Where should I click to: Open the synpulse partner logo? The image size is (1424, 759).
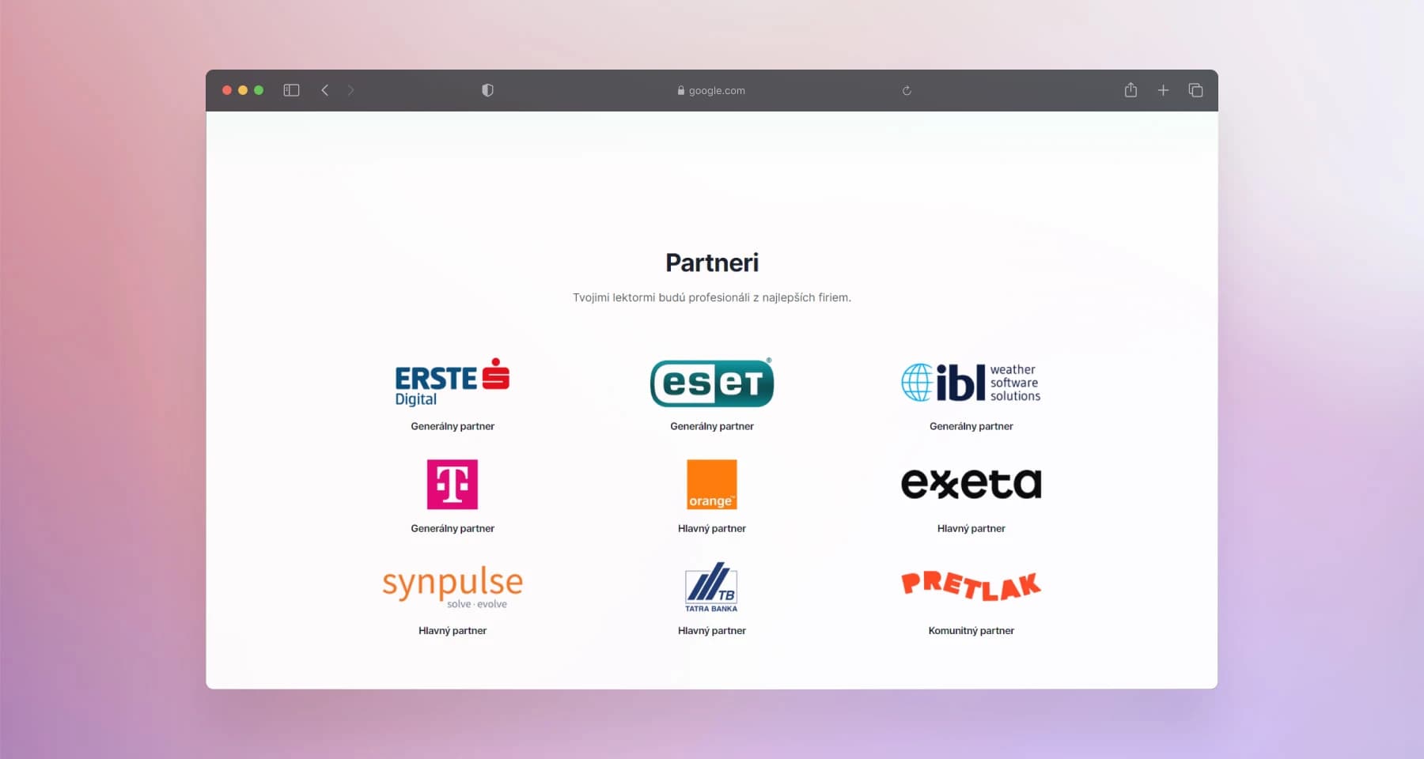pos(453,587)
